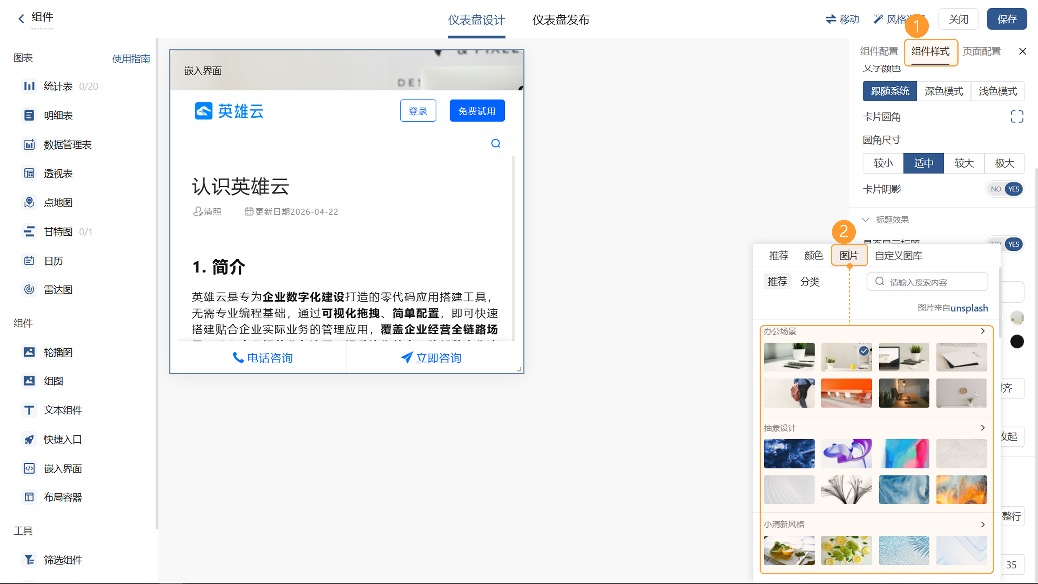This screenshot has width=1038, height=584.
Task: Select the checked office desk thumbnail
Action: tap(846, 357)
